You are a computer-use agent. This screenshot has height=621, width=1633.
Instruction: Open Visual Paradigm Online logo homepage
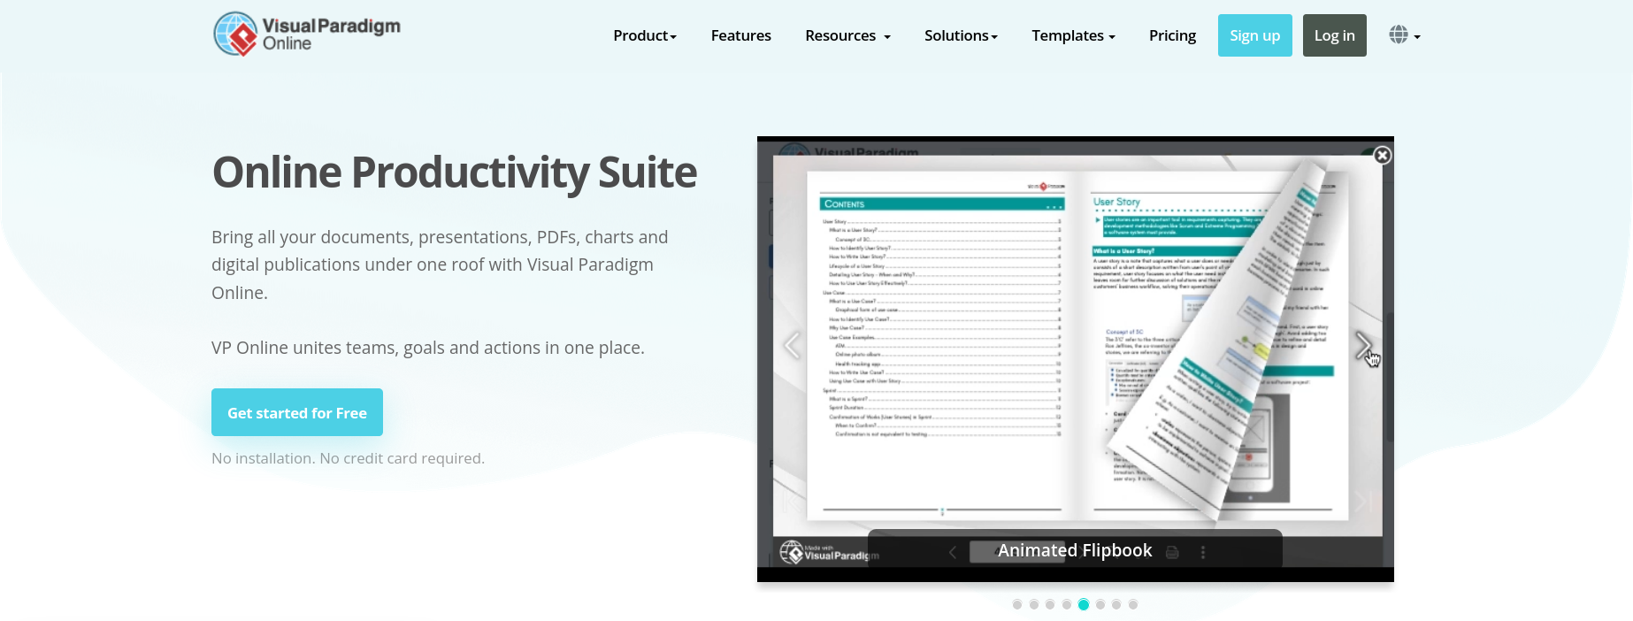[307, 34]
